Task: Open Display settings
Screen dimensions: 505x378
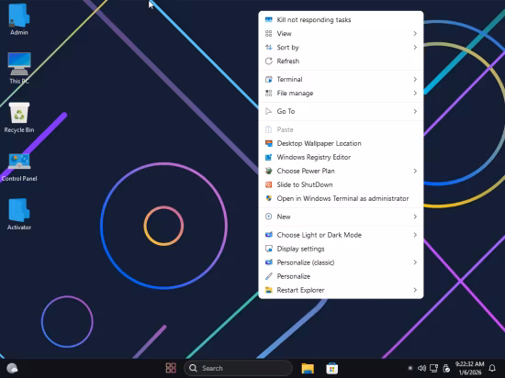Action: point(341,249)
